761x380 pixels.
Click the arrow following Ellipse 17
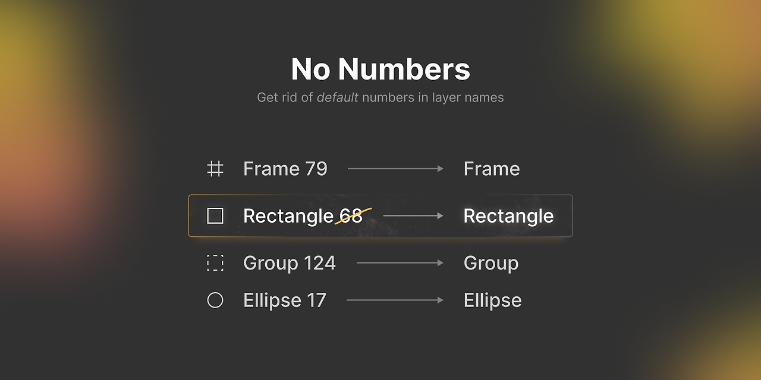395,300
